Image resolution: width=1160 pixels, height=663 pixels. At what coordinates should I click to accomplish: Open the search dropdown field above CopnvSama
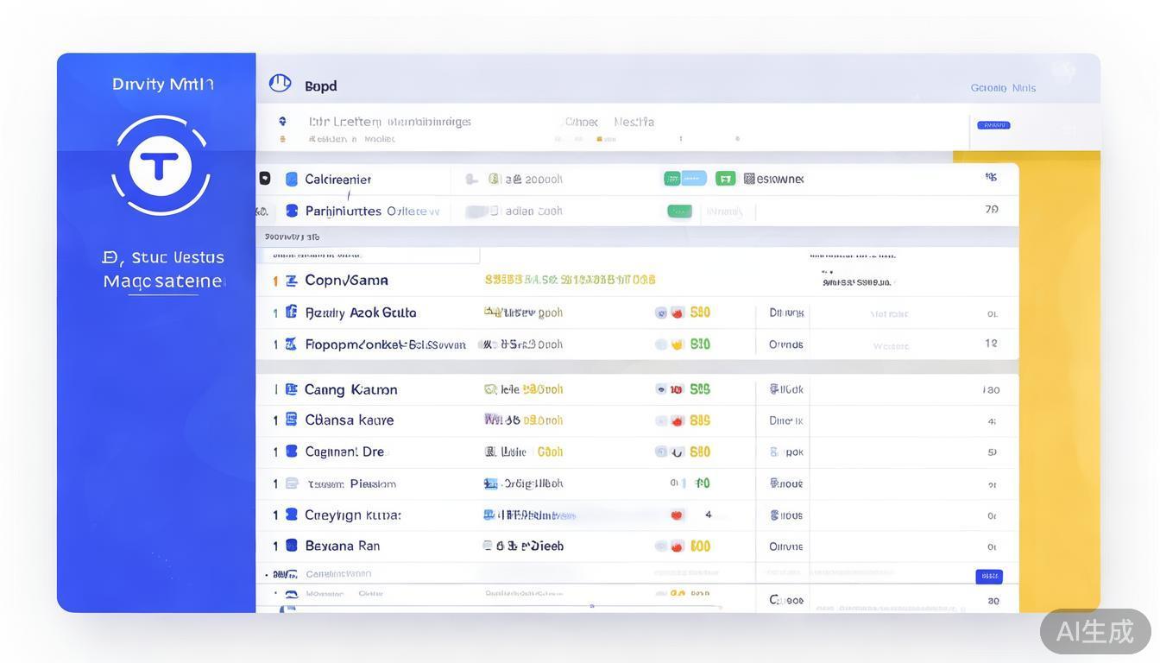point(368,256)
